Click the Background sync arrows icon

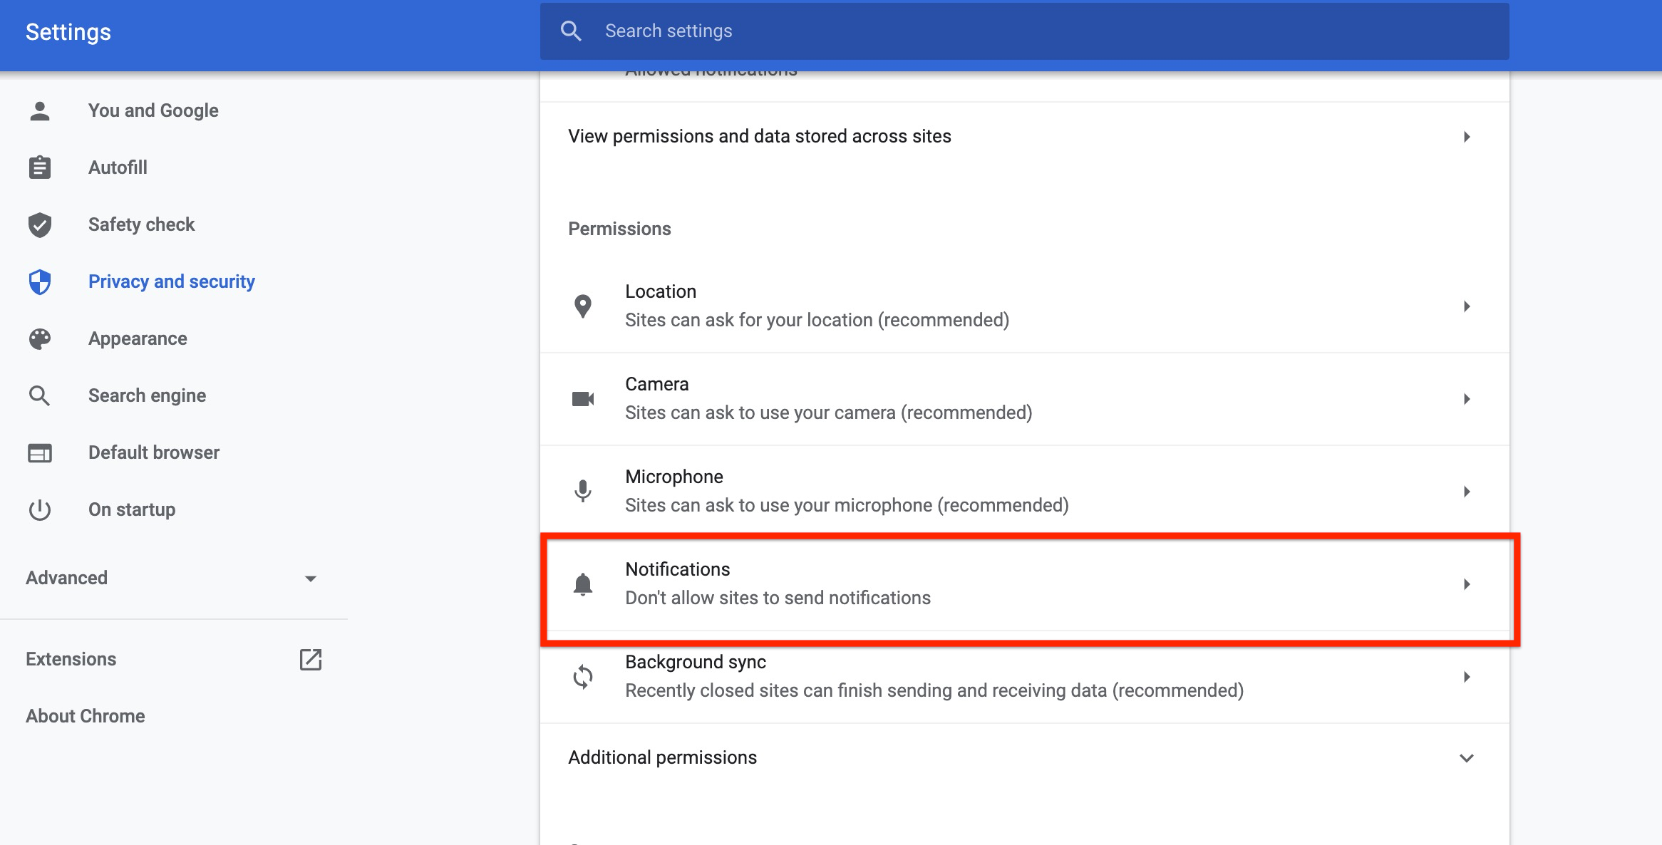(583, 676)
